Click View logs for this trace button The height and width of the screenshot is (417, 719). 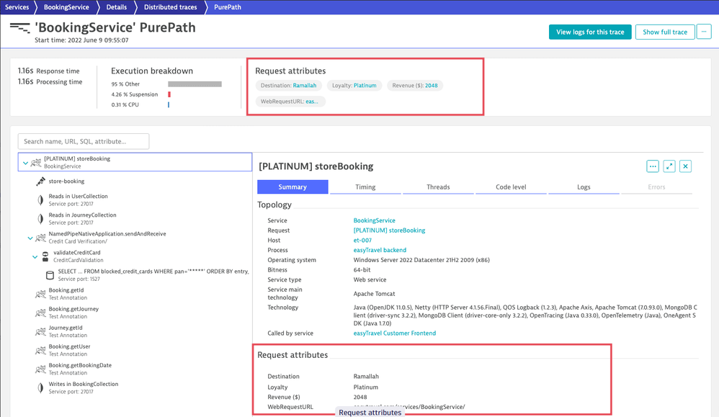(590, 32)
